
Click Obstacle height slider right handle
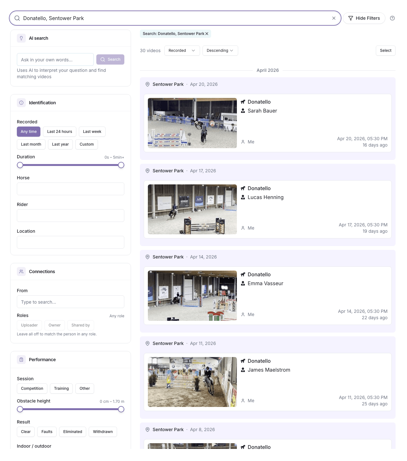[121, 409]
